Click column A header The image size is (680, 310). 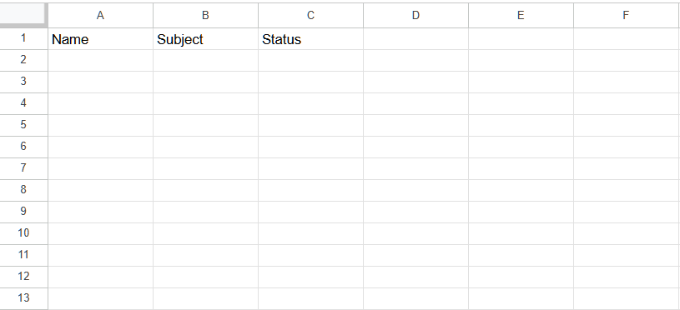[x=100, y=15]
